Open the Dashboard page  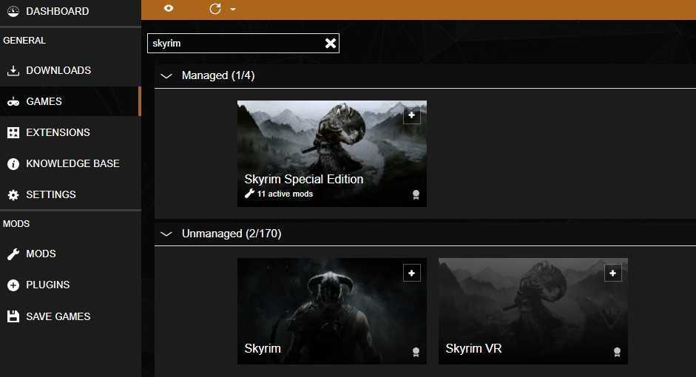coord(57,11)
